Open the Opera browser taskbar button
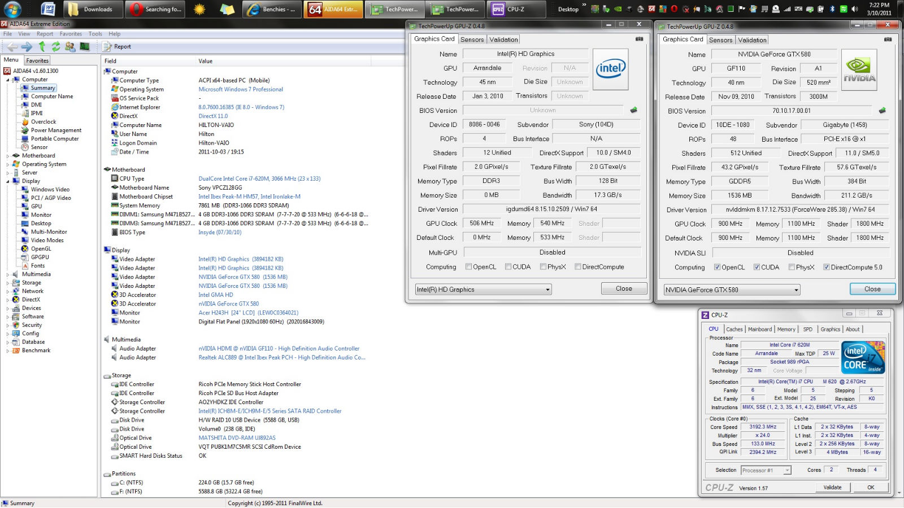Viewport: 904px width, 508px height. 156,9
